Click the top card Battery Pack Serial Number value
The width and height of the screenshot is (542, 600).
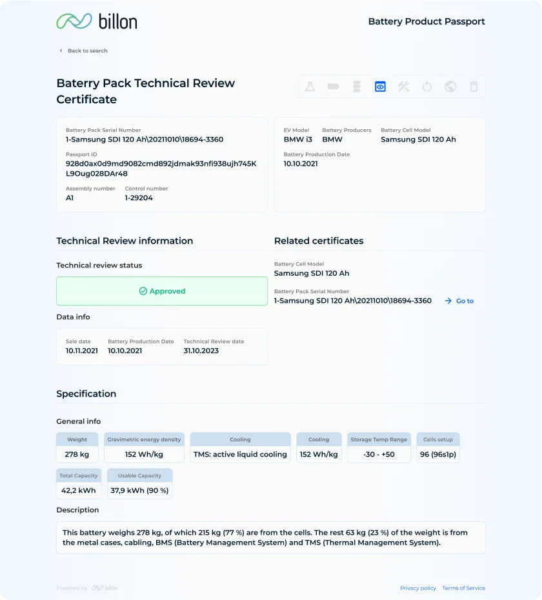[x=145, y=140]
